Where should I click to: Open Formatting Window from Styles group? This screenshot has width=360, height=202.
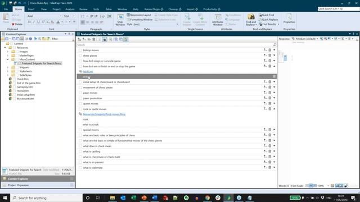pyautogui.click(x=139, y=20)
